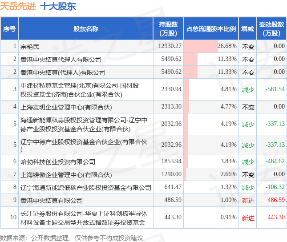Click the 26.68% percentage bar
Viewport: 287px width, 242px height.
201,46
